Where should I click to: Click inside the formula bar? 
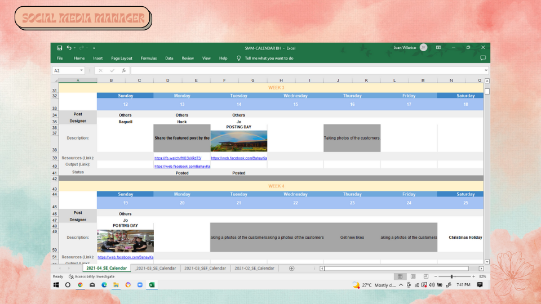[307, 70]
